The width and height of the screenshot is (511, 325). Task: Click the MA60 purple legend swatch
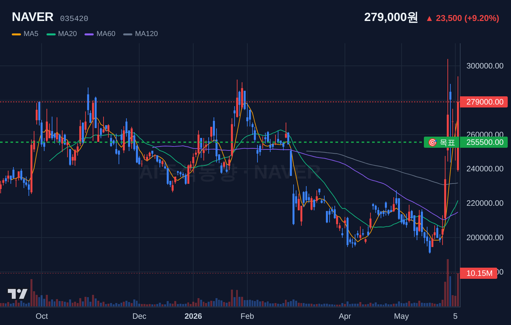pyautogui.click(x=89, y=34)
